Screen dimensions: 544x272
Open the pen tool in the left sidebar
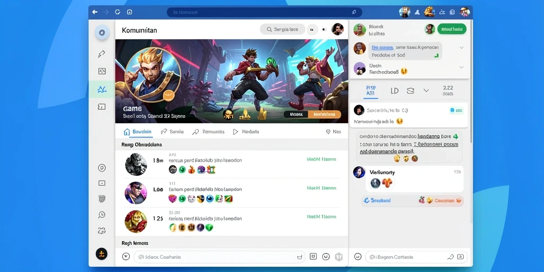click(x=101, y=54)
